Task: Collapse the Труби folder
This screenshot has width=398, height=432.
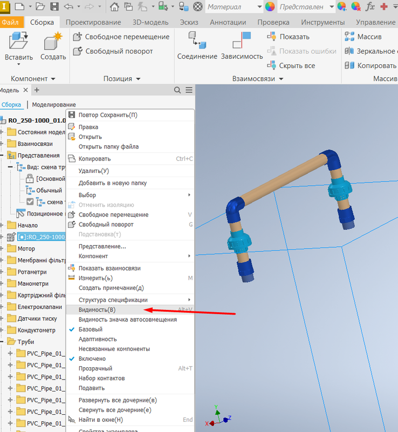Action: click(2, 342)
